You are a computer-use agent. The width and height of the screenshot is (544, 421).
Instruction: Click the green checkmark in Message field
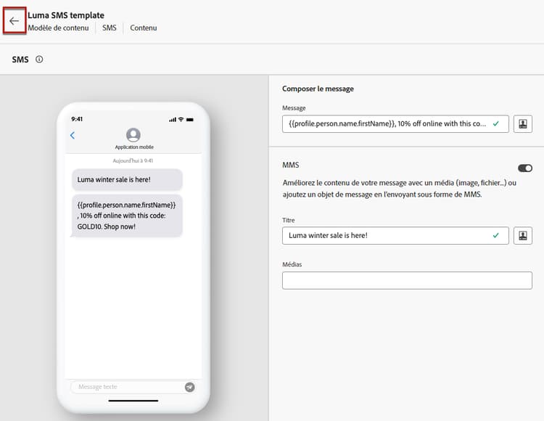[496, 123]
